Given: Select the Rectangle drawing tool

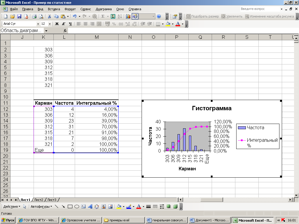Looking at the screenshot, I should pyautogui.click(x=70, y=206).
